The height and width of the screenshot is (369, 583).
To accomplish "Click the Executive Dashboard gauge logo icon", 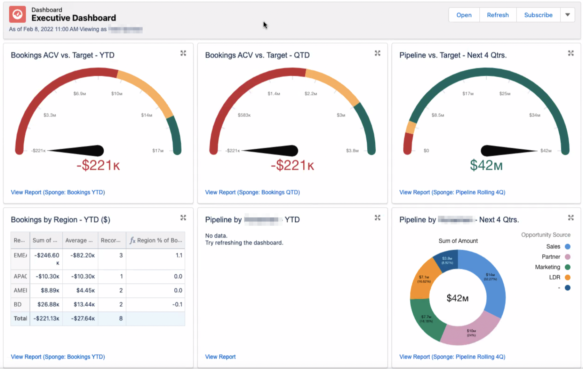I will (x=17, y=15).
